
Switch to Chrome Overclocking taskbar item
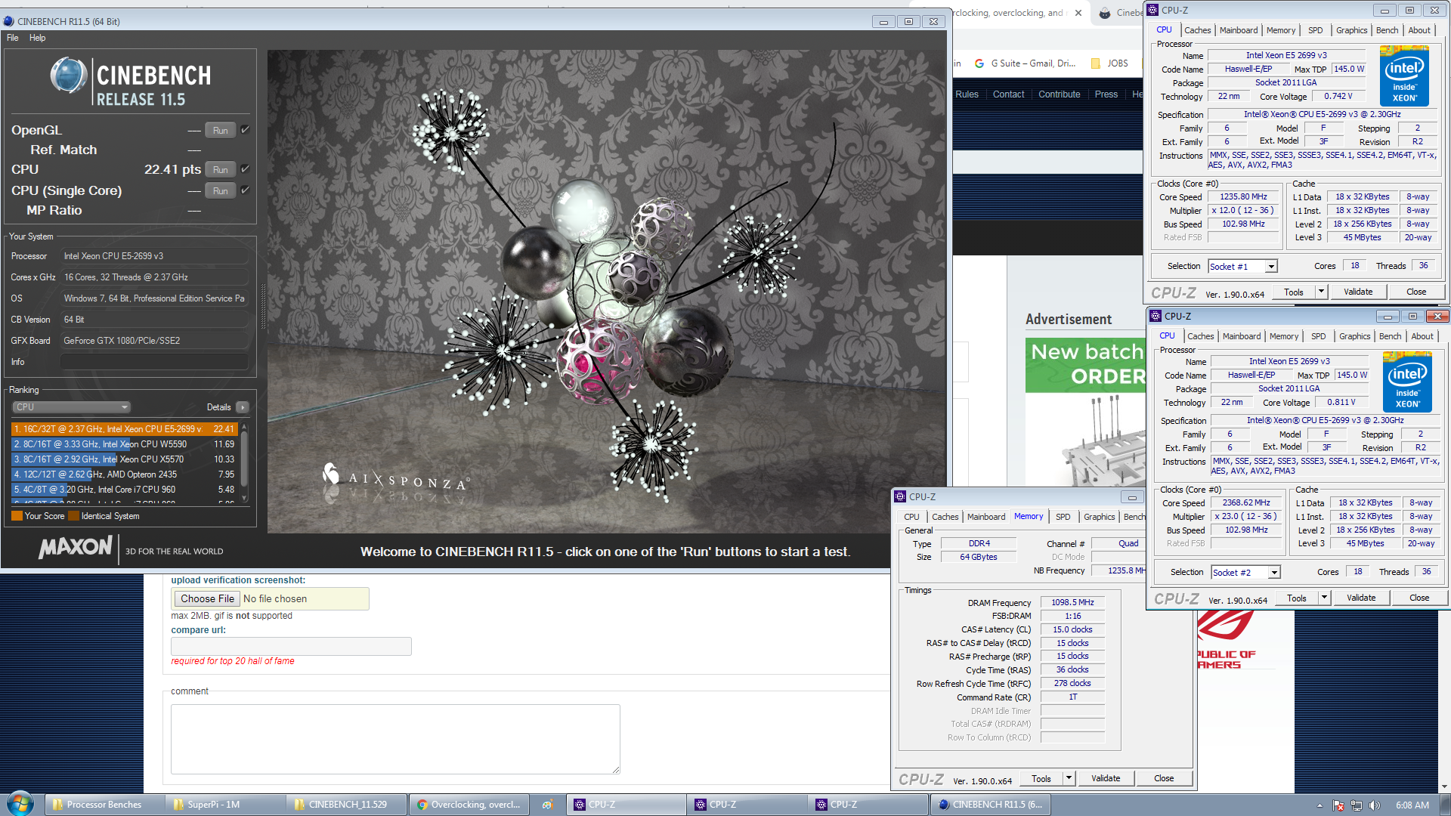pos(468,805)
